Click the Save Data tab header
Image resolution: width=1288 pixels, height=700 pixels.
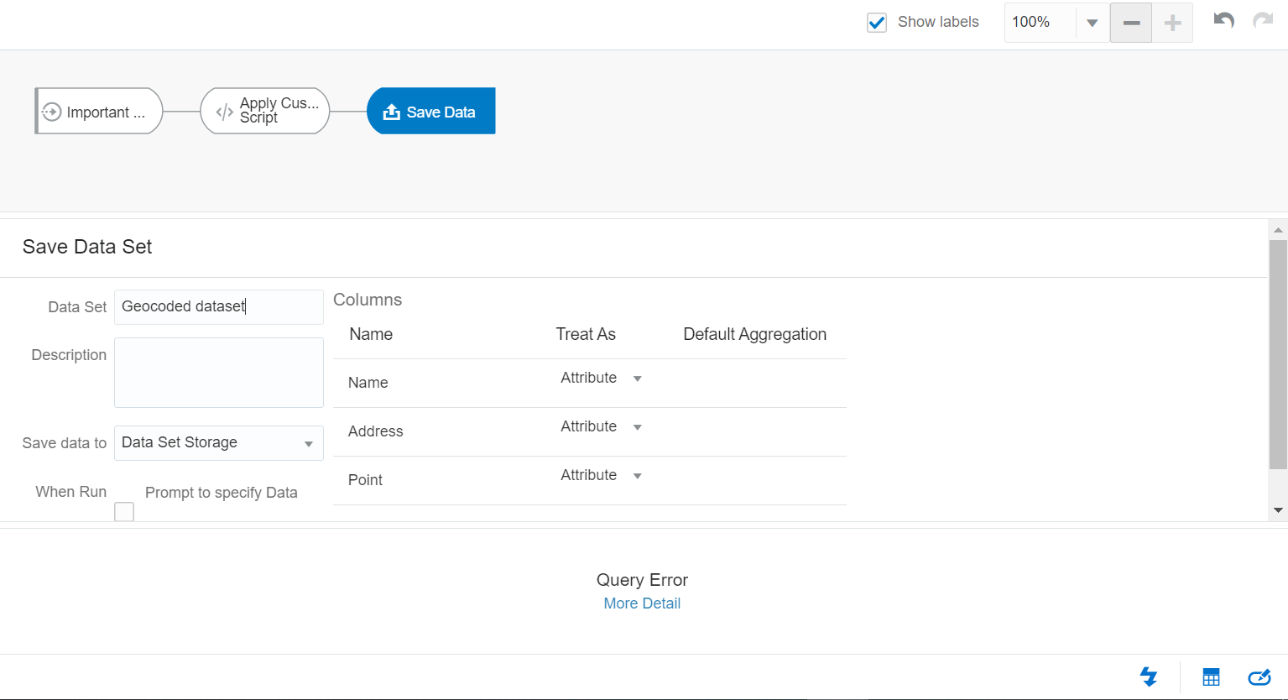click(430, 110)
